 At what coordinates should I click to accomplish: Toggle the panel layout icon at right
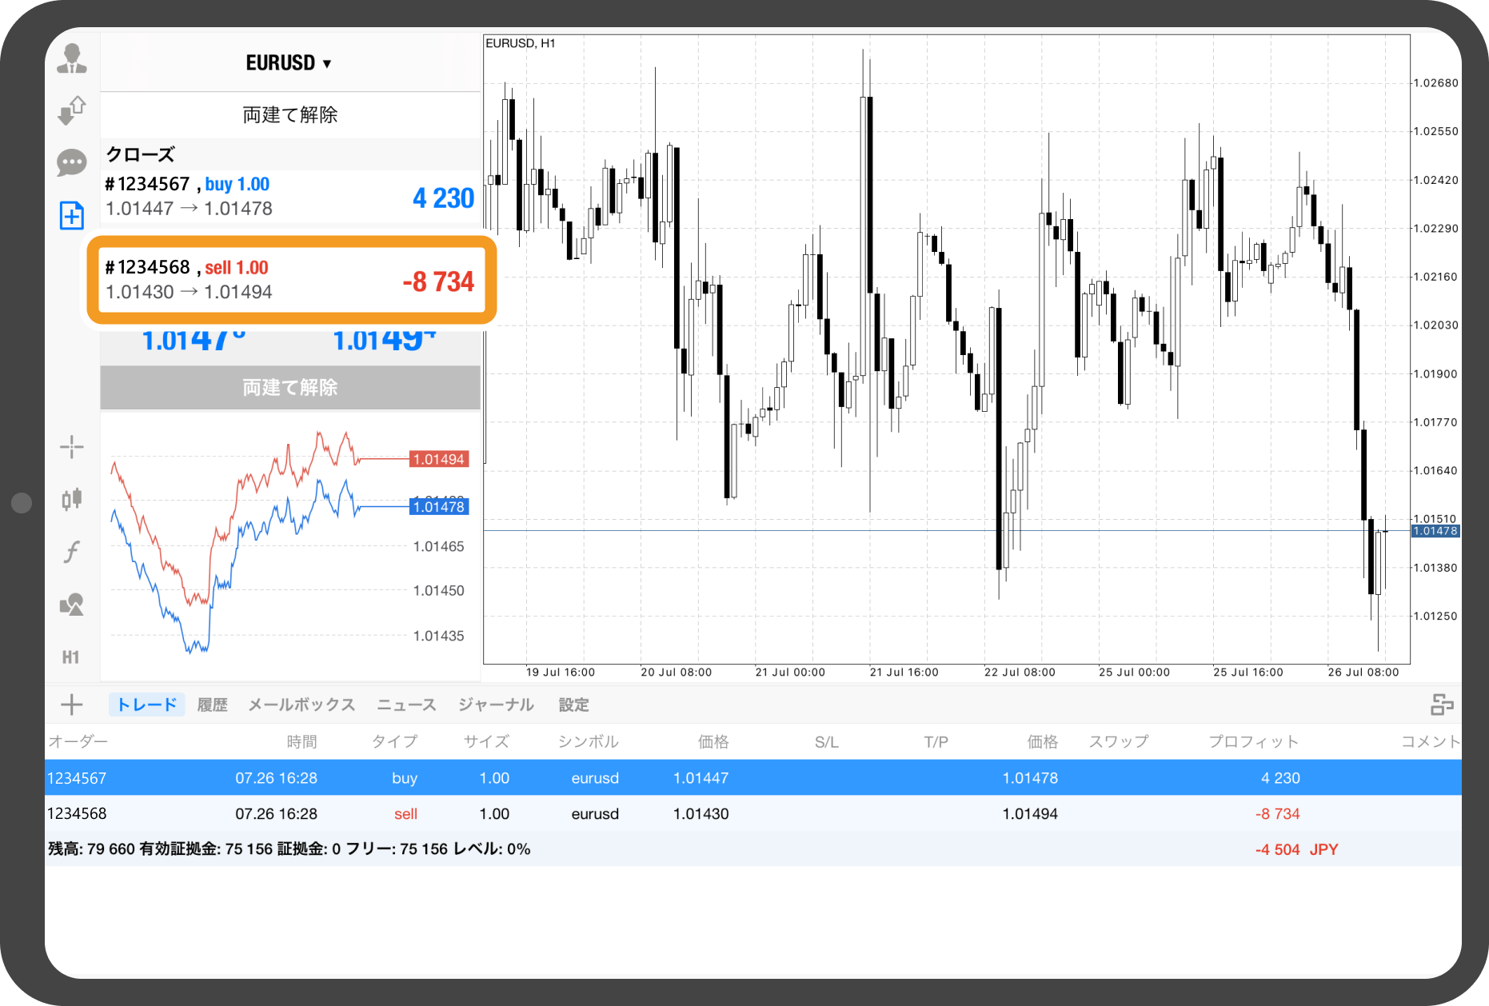pyautogui.click(x=1442, y=705)
